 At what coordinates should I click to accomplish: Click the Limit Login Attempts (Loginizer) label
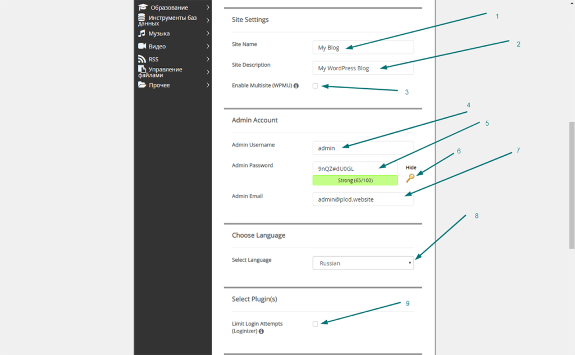point(257,327)
